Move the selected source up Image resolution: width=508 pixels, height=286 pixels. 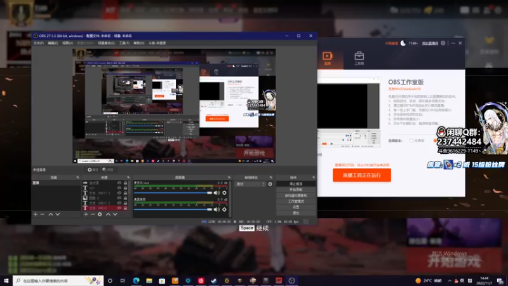[108, 214]
